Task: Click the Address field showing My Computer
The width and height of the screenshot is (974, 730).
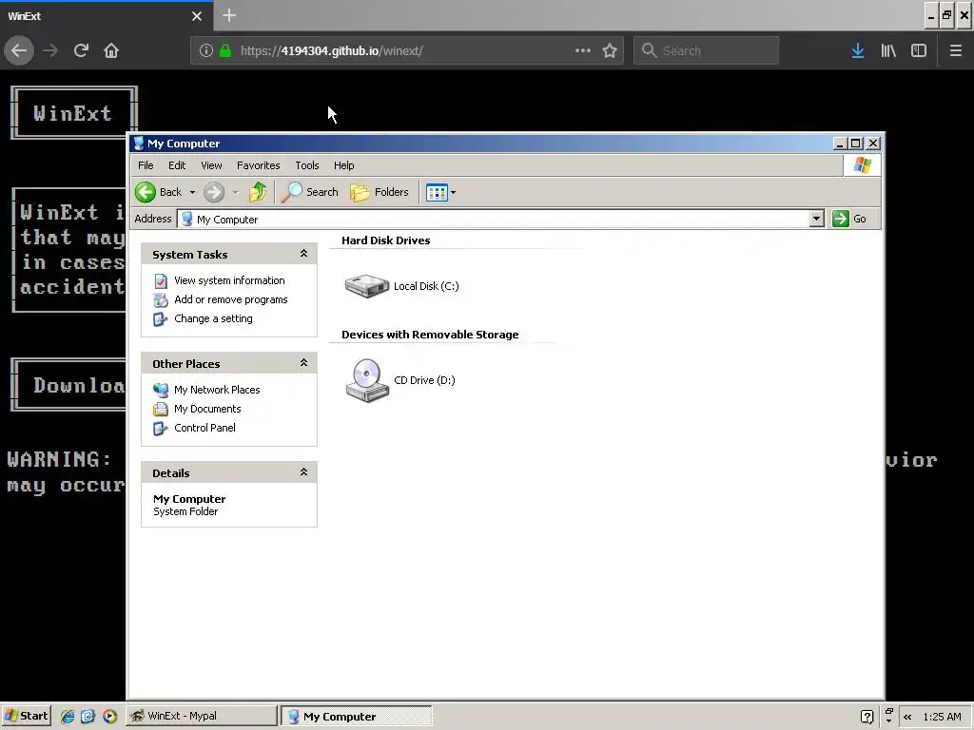Action: [494, 219]
